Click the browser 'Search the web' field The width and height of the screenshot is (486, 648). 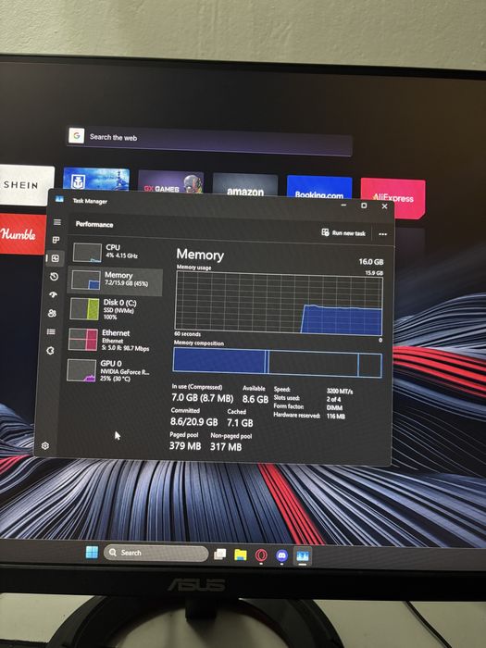click(x=209, y=141)
